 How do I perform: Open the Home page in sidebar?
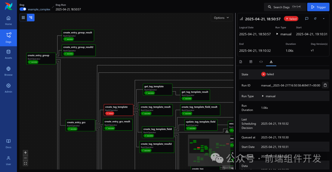[x=9, y=21]
